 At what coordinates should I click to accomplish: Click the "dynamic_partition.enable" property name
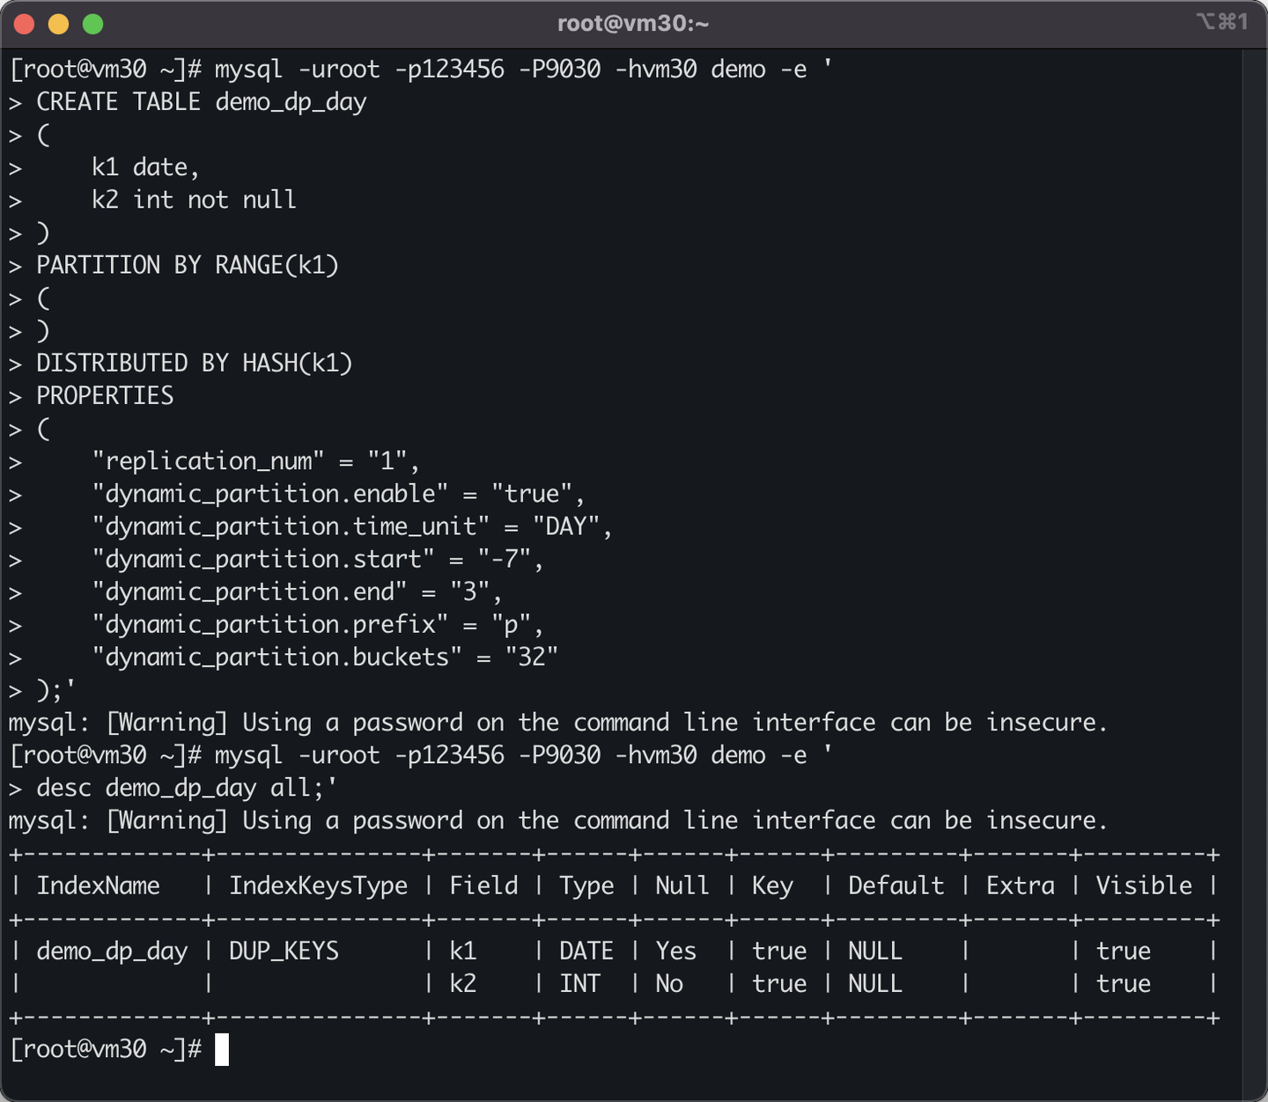coord(269,494)
